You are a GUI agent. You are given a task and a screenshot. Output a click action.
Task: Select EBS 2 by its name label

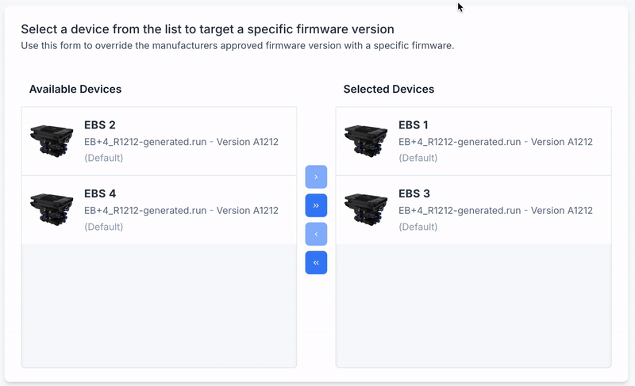(100, 125)
